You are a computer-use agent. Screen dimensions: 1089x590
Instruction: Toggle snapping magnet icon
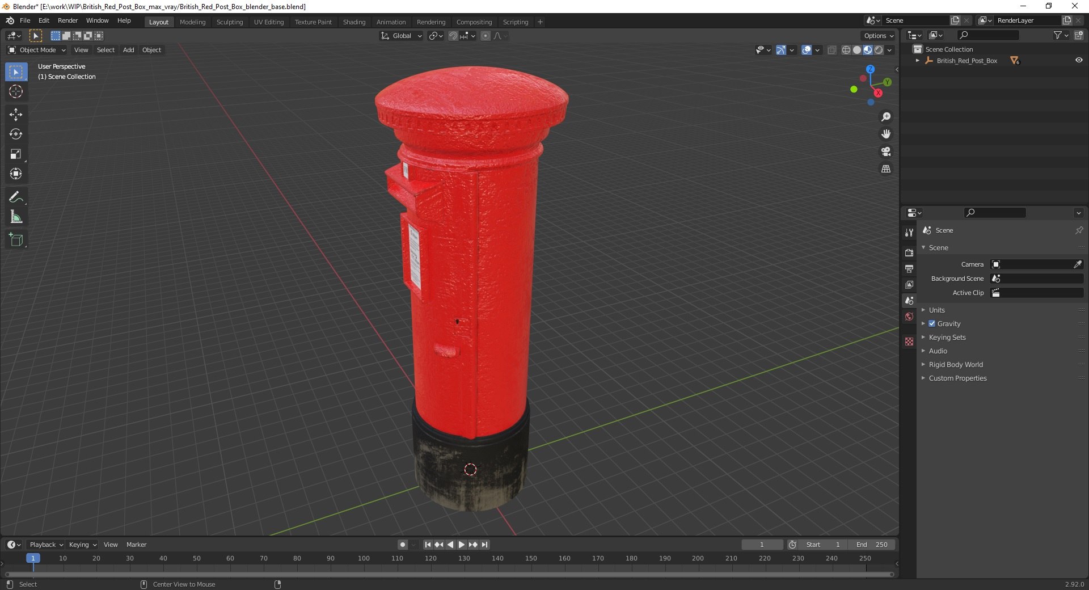[x=453, y=36]
